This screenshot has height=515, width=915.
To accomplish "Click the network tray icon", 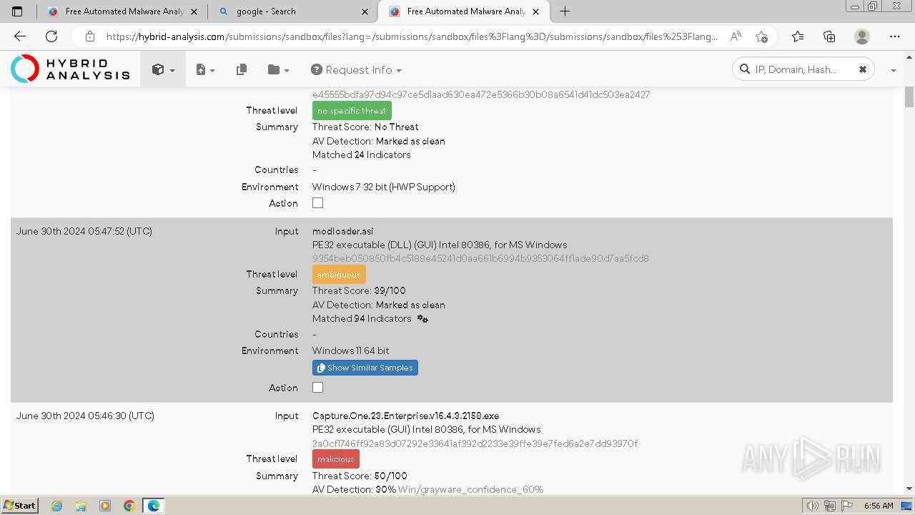I will tap(830, 506).
